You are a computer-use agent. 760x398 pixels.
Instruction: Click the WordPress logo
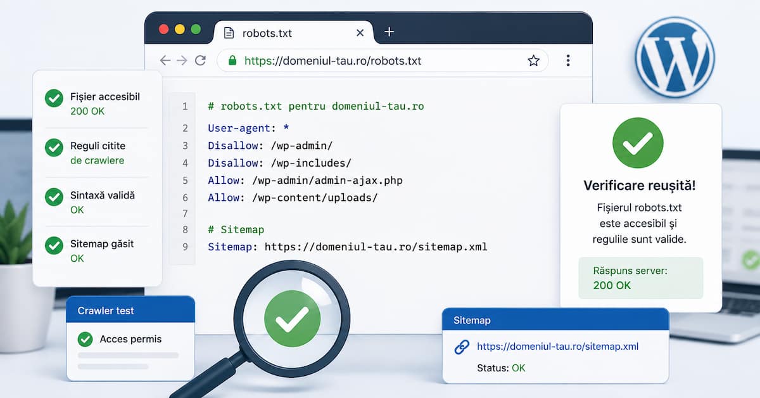click(674, 57)
